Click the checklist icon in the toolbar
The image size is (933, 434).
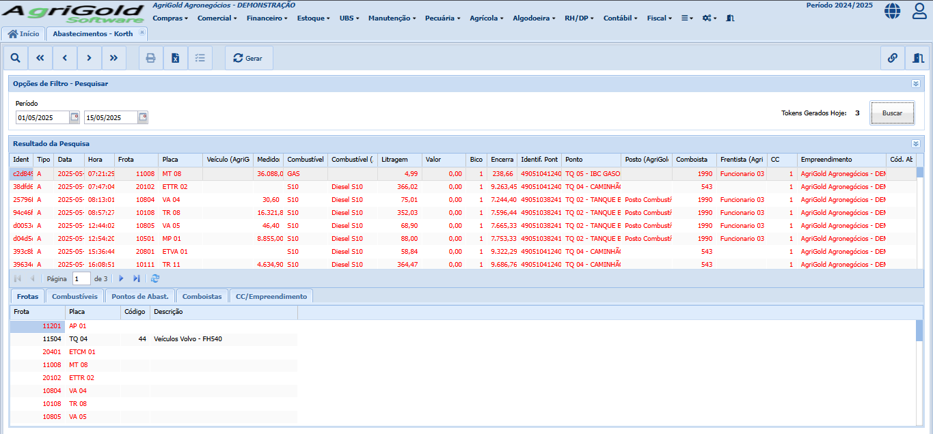[x=200, y=58]
